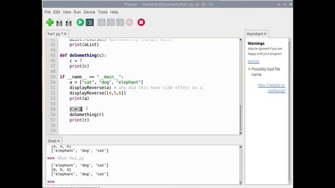Open the File menu
The height and width of the screenshot is (188, 335).
click(48, 12)
